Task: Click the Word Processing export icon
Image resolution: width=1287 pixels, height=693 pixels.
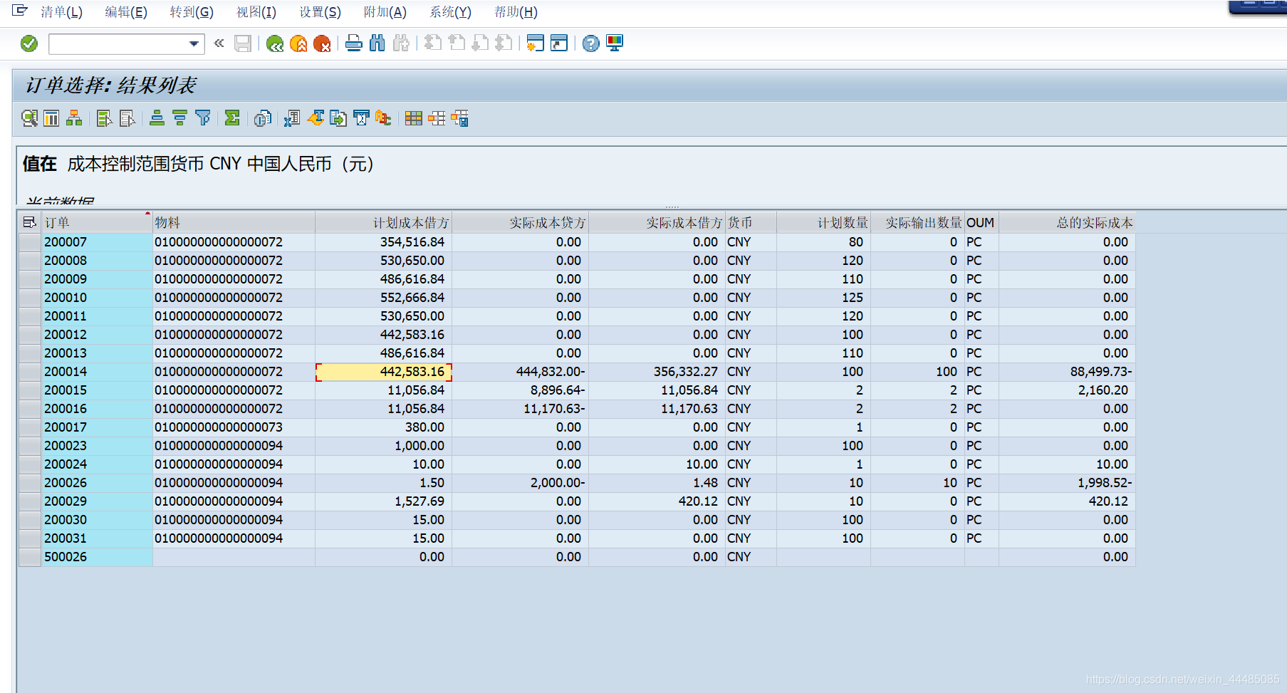Action: click(316, 118)
